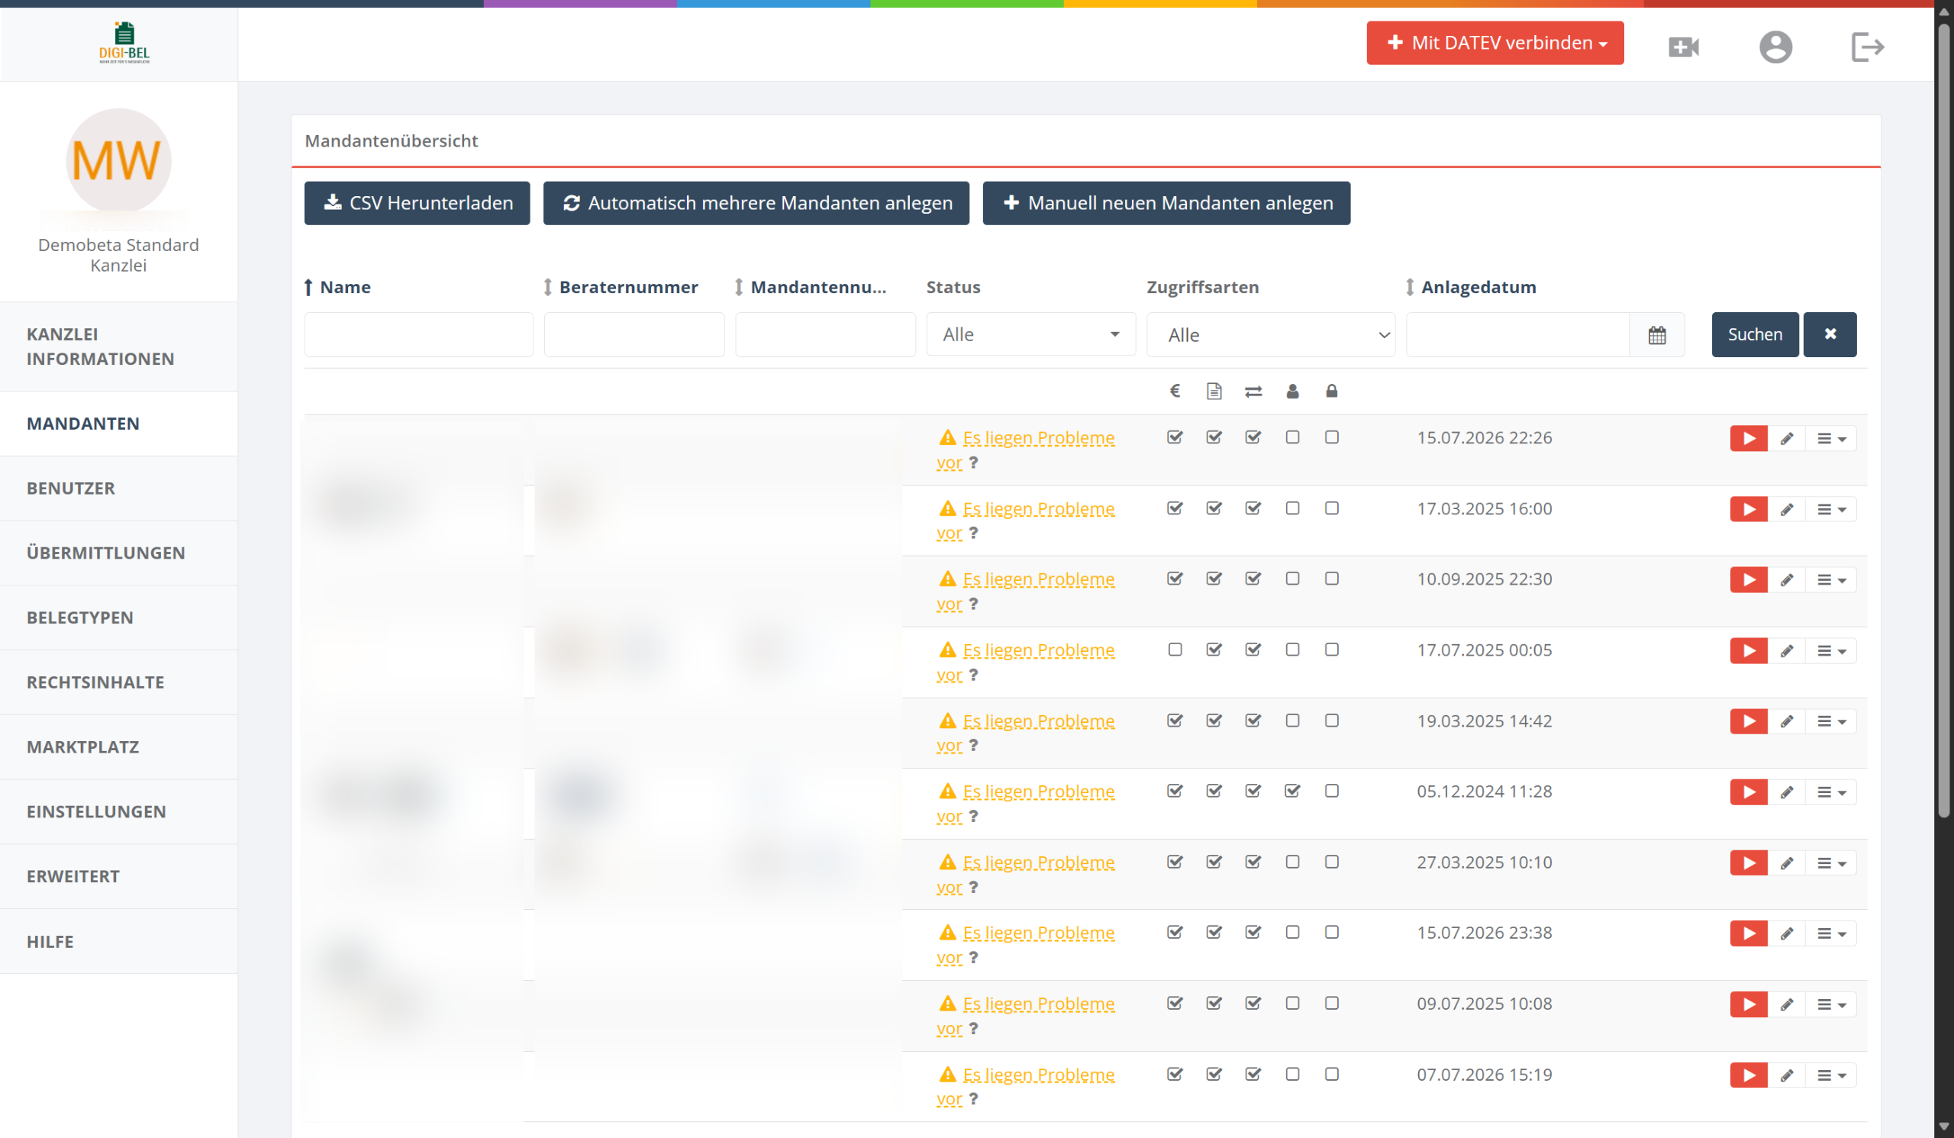Click the person access type column icon
1954x1138 pixels.
(x=1291, y=391)
